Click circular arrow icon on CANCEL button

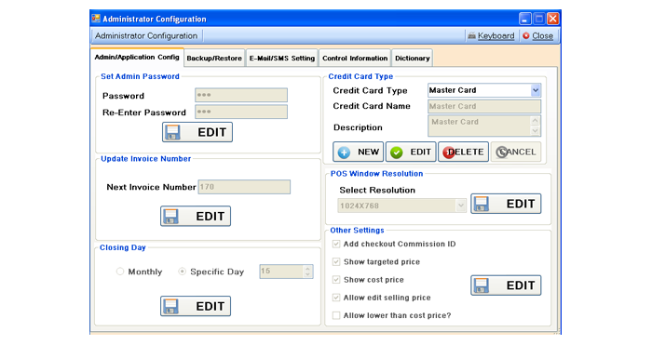(x=502, y=153)
